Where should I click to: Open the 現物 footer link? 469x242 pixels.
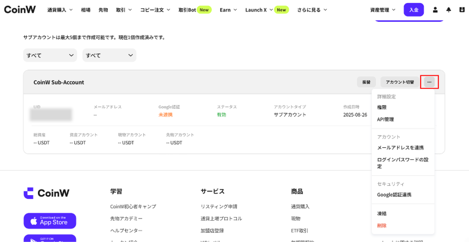[296, 219]
